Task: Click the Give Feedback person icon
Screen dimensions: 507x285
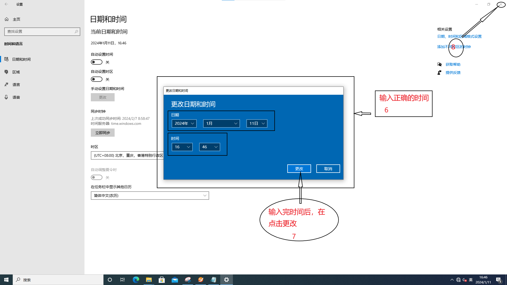Action: pyautogui.click(x=439, y=73)
